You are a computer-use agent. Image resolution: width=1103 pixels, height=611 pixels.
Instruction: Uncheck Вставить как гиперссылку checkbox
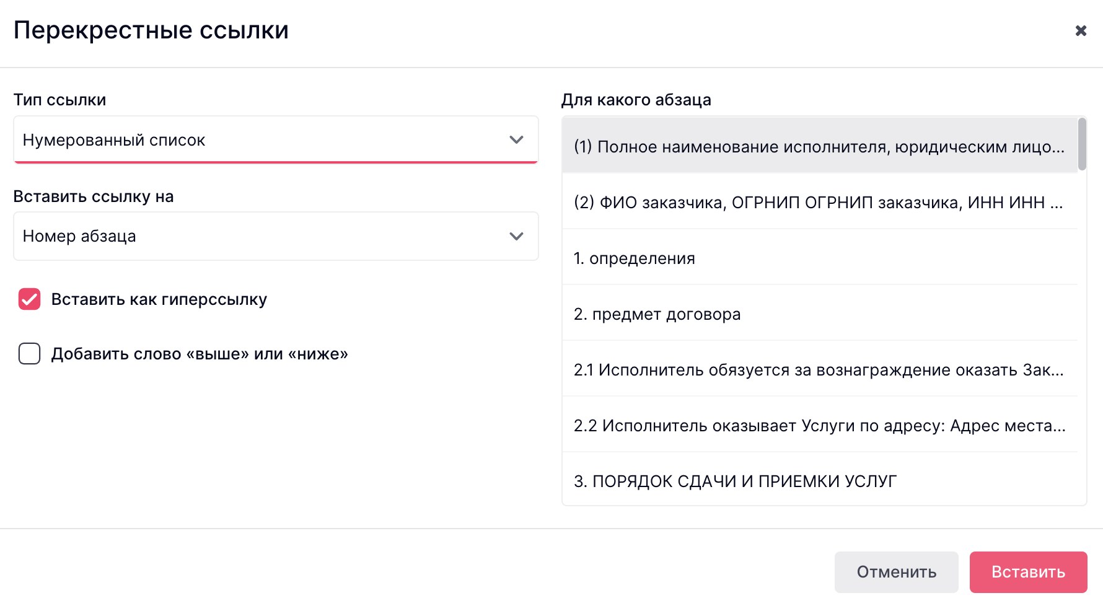(29, 299)
